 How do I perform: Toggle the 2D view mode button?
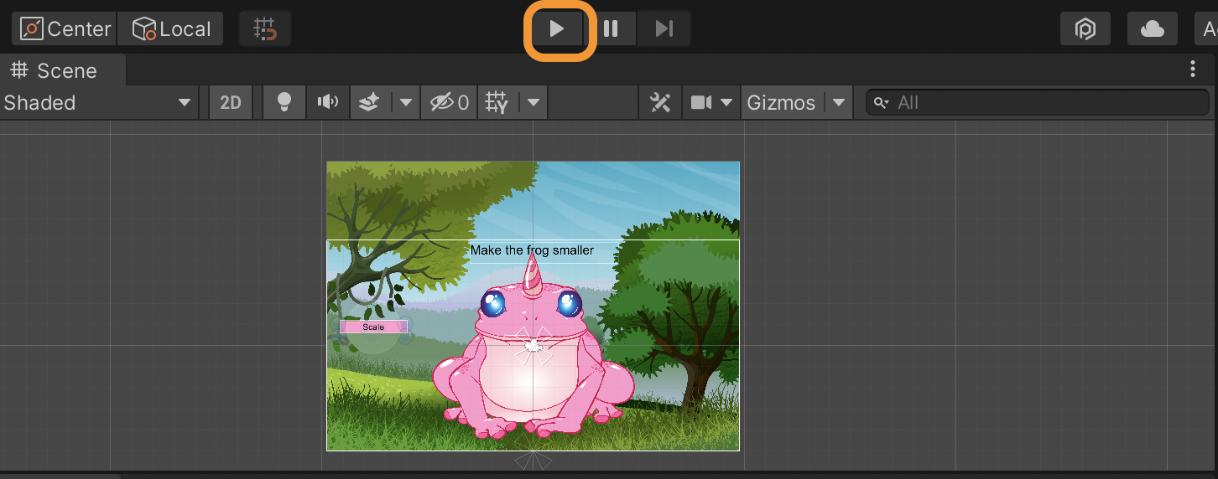click(x=230, y=103)
